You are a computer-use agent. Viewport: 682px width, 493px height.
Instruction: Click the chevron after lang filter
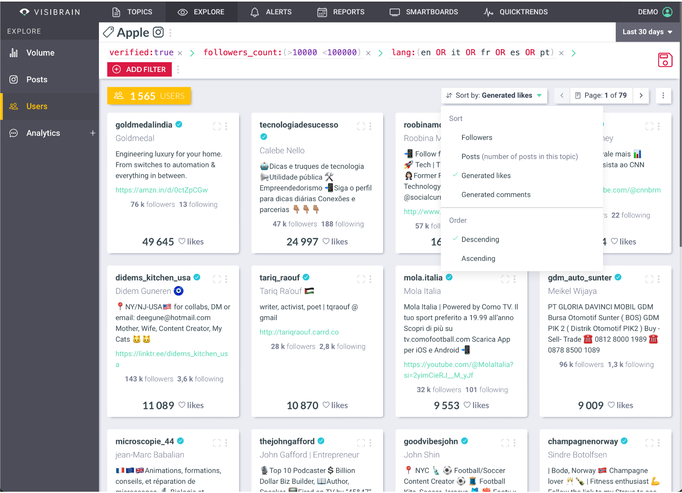pyautogui.click(x=574, y=53)
